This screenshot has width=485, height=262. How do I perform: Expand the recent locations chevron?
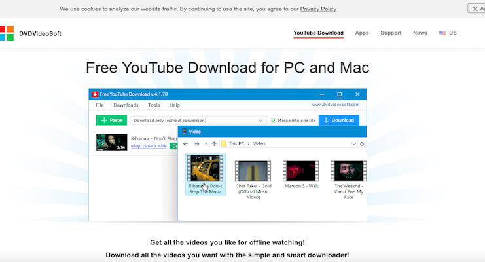click(206, 143)
